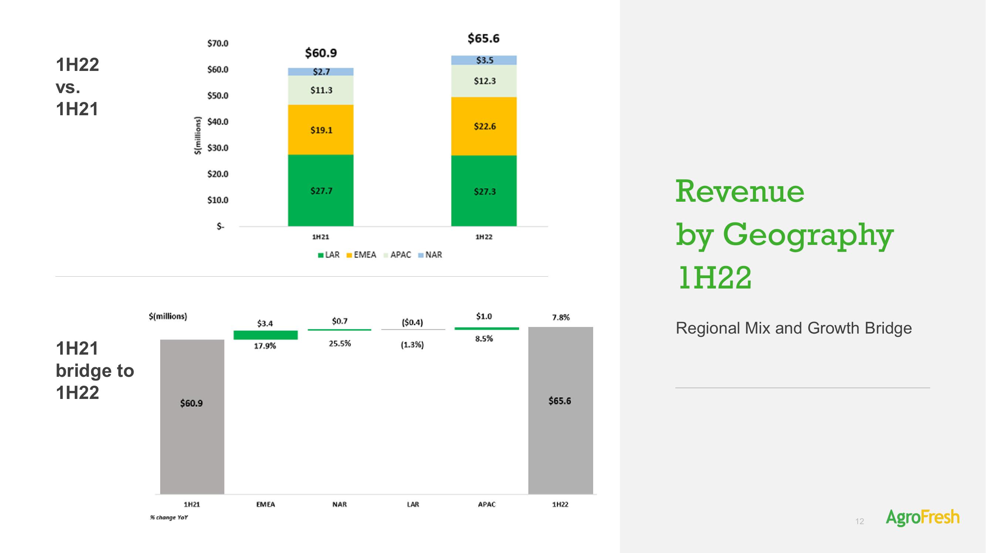Click the $3.5 NAR segment of 1H22 bar
The image size is (986, 553).
tap(484, 61)
